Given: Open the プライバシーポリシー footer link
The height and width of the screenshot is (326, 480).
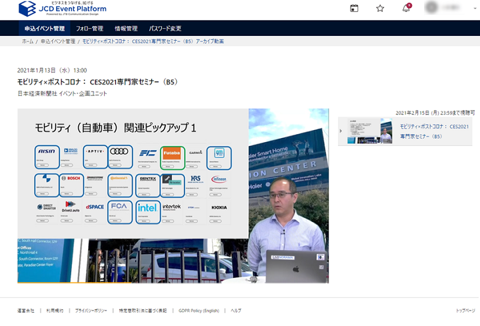Looking at the screenshot, I should pyautogui.click(x=91, y=311).
